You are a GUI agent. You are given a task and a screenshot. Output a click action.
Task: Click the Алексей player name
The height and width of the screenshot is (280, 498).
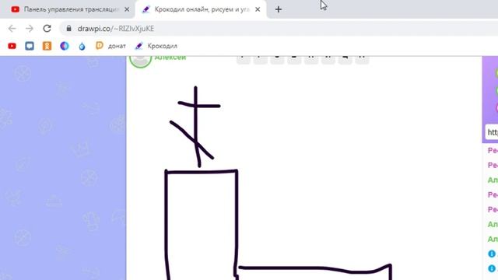click(170, 58)
